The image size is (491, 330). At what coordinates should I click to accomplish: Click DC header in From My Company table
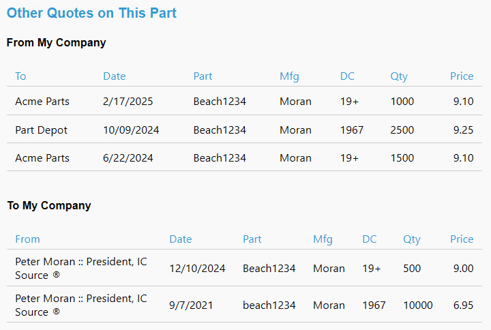[x=347, y=76]
